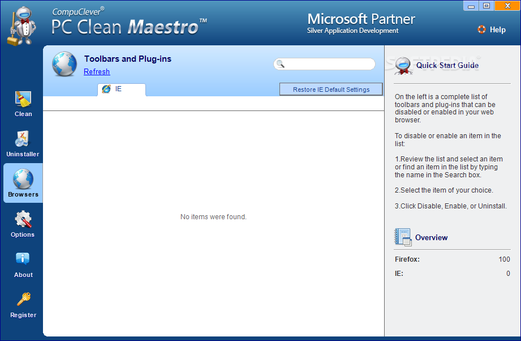Click the 'IE:' overview label
521x341 pixels.
[x=399, y=274]
